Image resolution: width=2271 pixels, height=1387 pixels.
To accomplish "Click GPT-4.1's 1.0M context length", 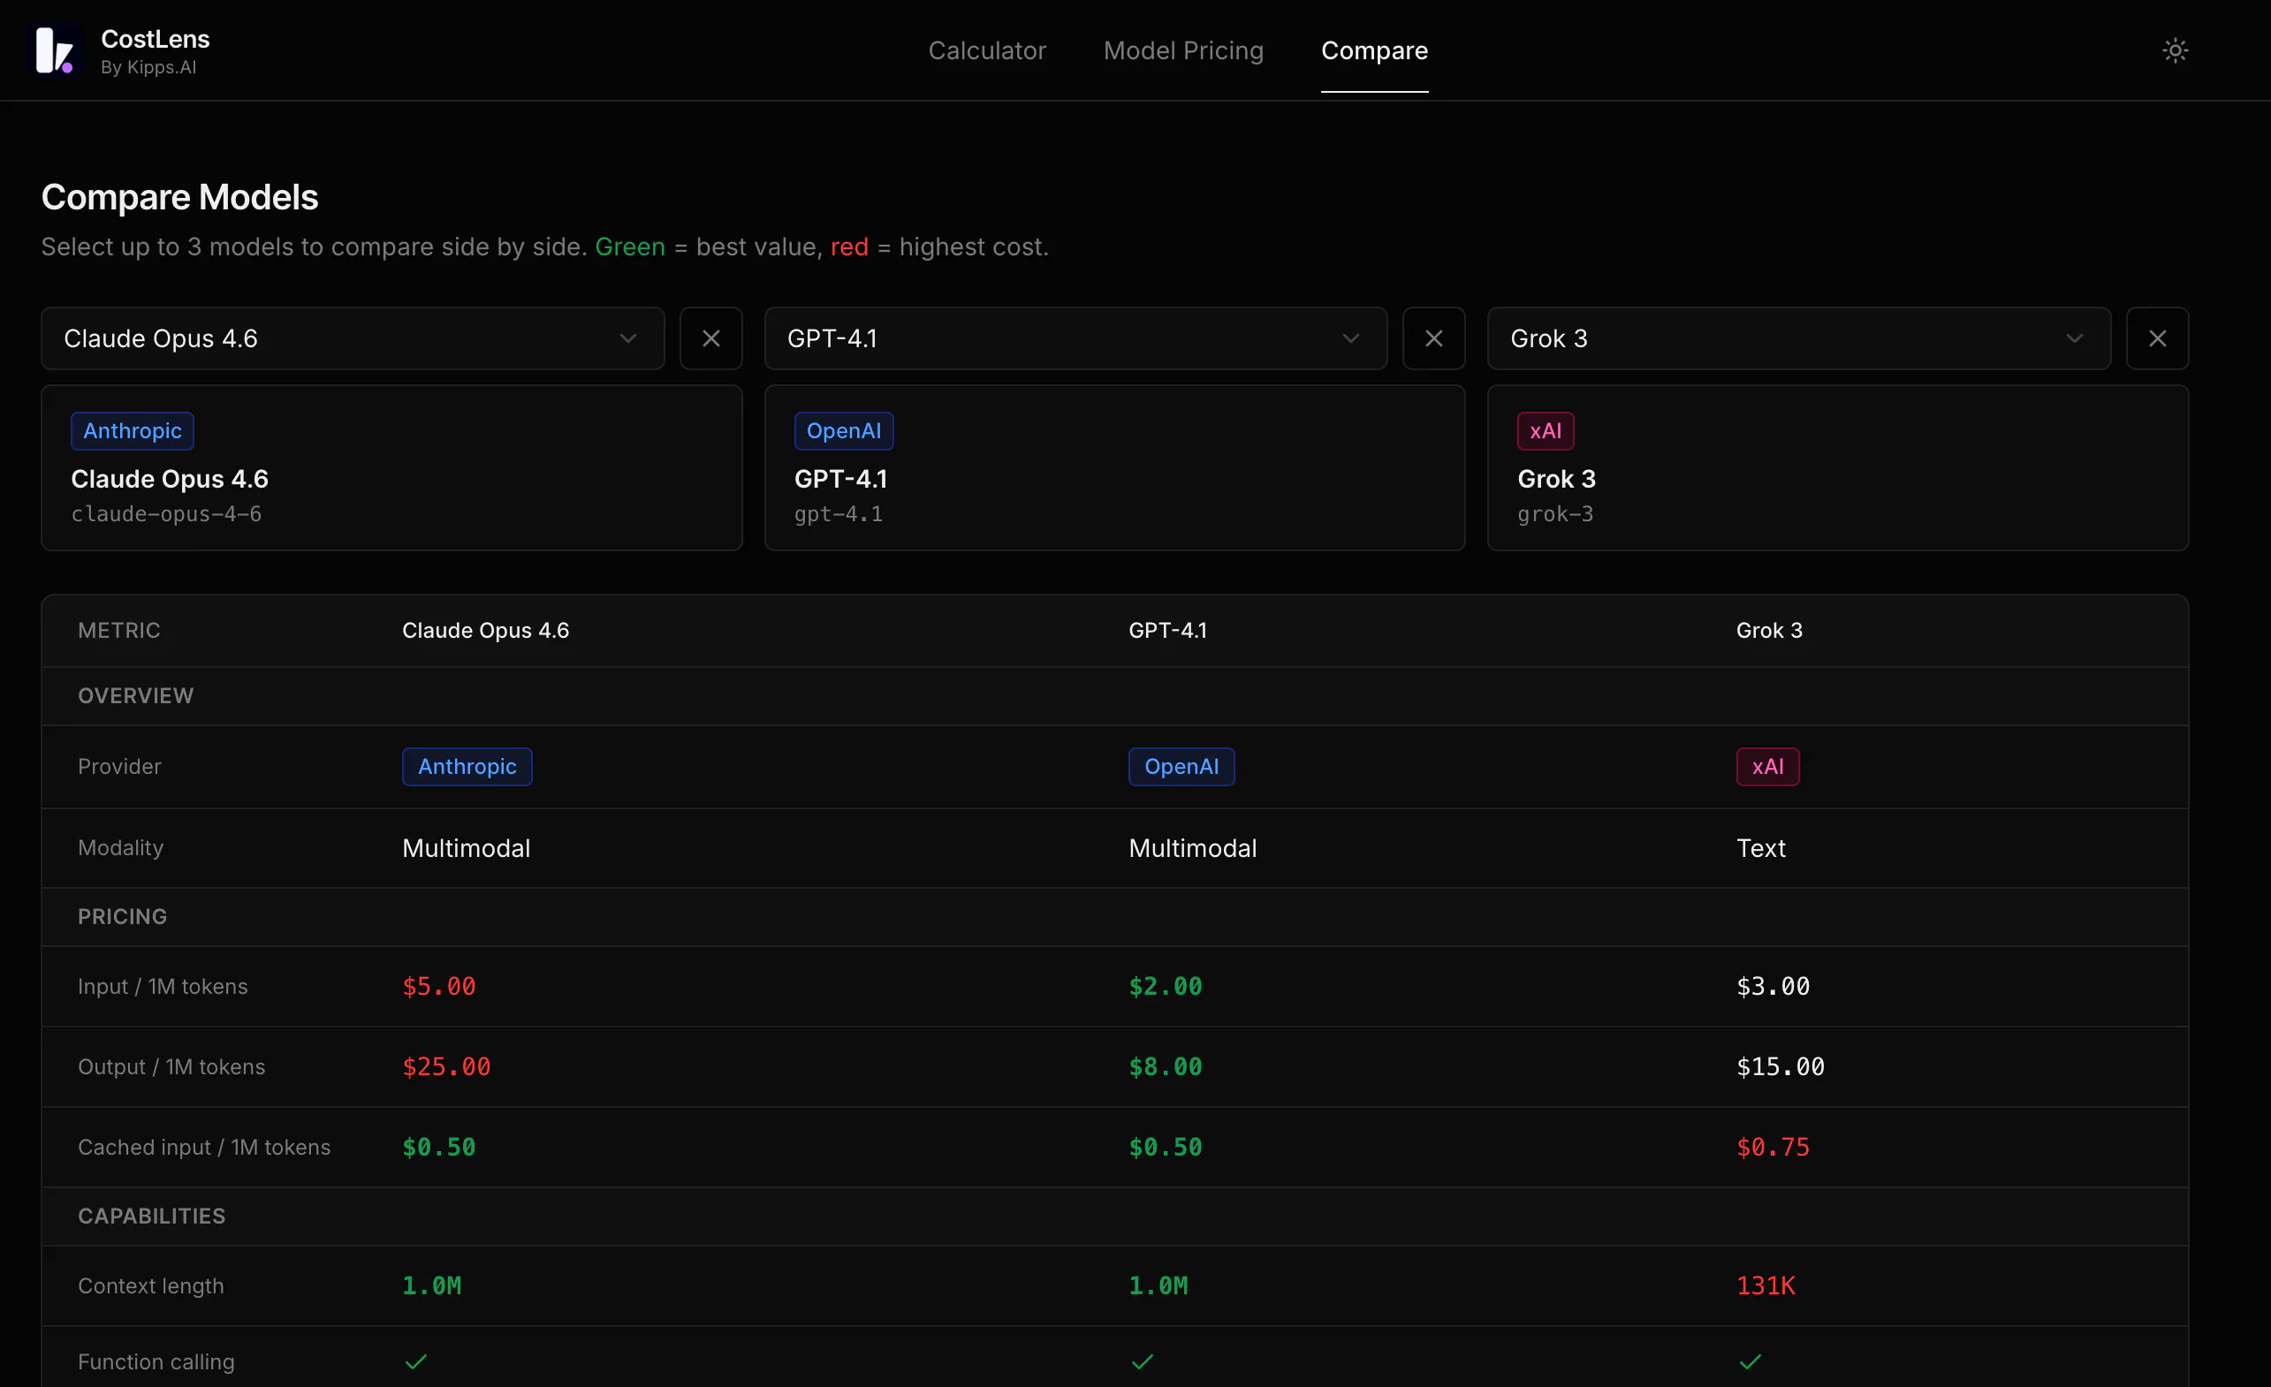I will 1158,1285.
